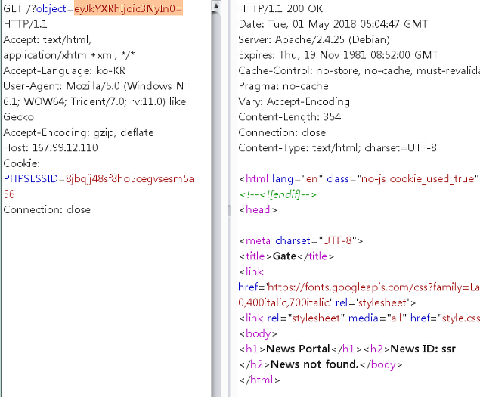The width and height of the screenshot is (480, 397).
Task: Click the 'News ID: ssr' text
Action: point(423,349)
